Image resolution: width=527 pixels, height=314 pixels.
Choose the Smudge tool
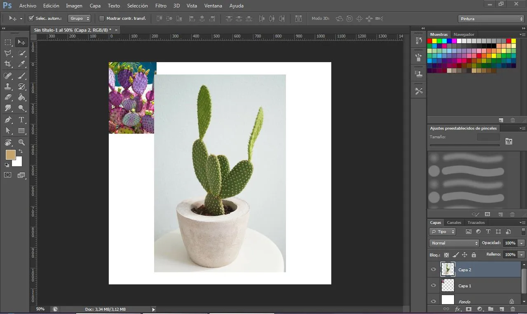click(8, 108)
